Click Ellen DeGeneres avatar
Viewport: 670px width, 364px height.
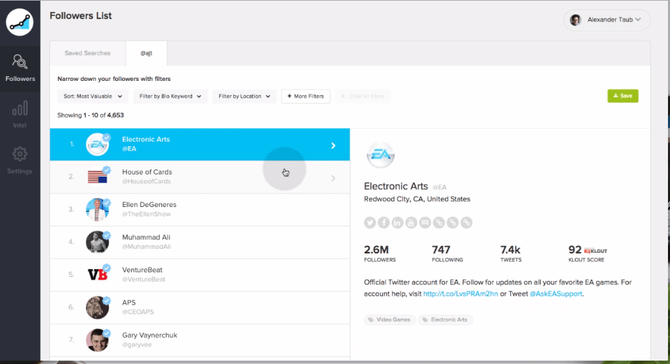click(x=98, y=210)
